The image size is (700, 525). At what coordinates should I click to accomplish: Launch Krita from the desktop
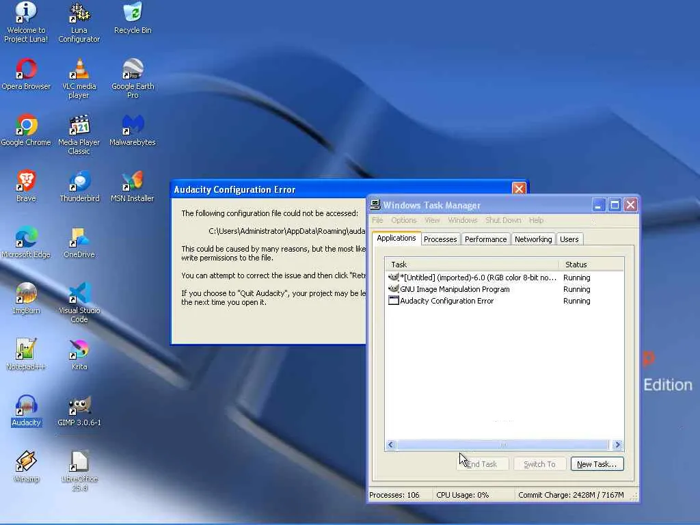[79, 355]
